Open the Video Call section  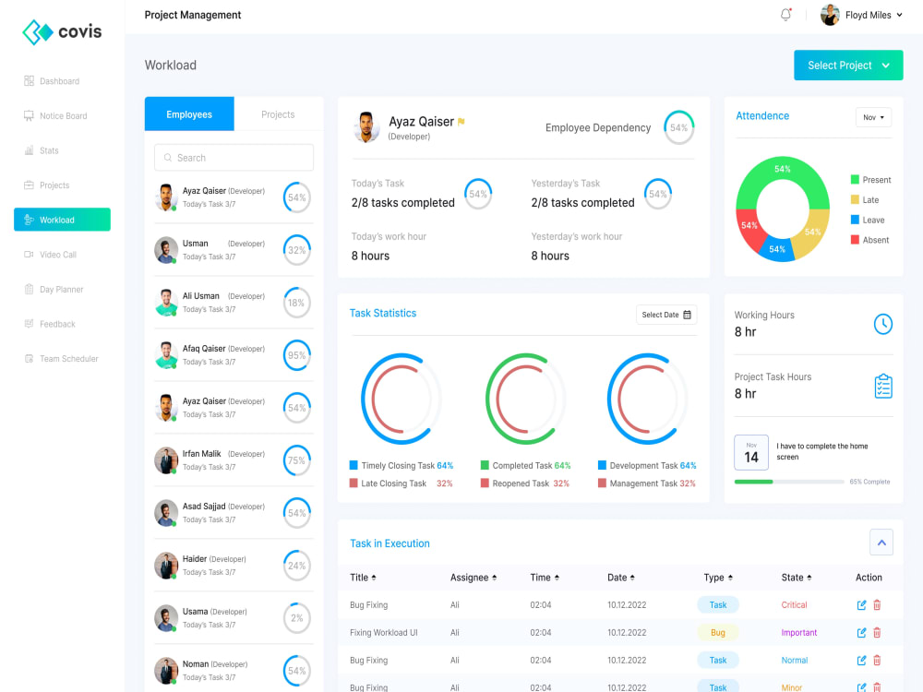(x=29, y=254)
